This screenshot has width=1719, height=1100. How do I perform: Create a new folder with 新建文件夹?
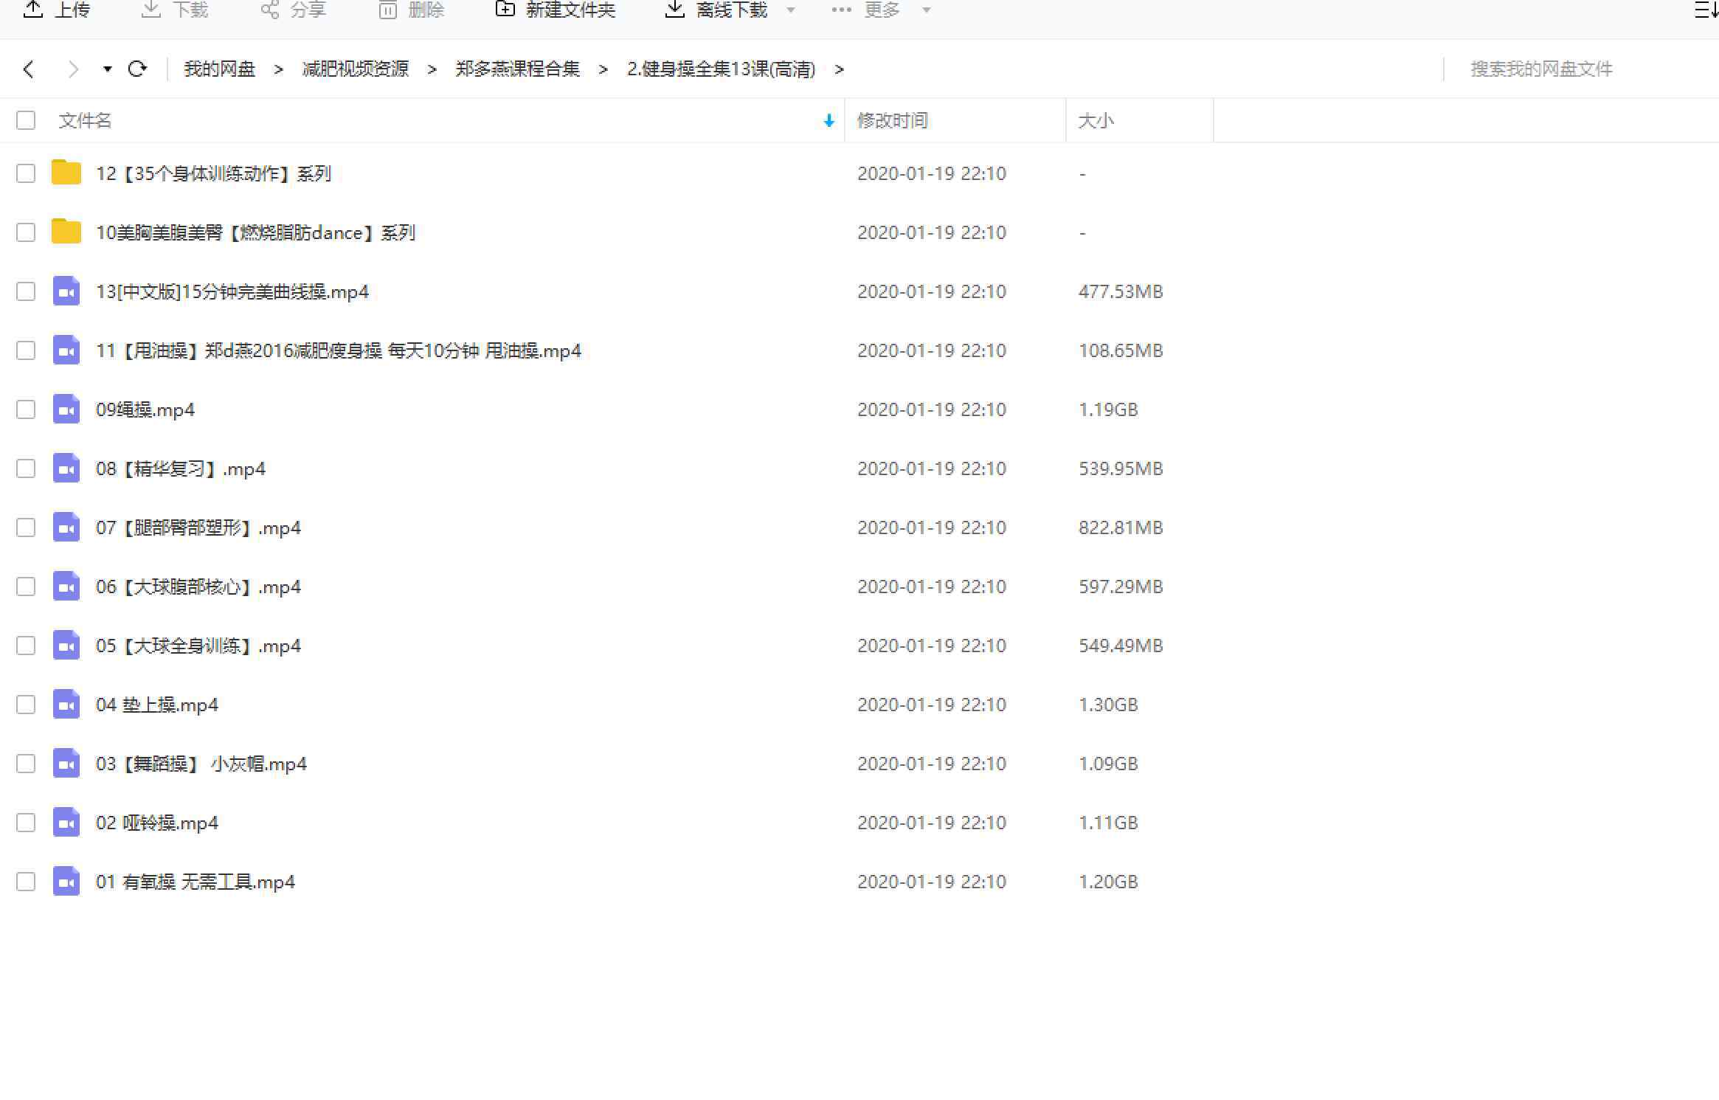(x=556, y=10)
